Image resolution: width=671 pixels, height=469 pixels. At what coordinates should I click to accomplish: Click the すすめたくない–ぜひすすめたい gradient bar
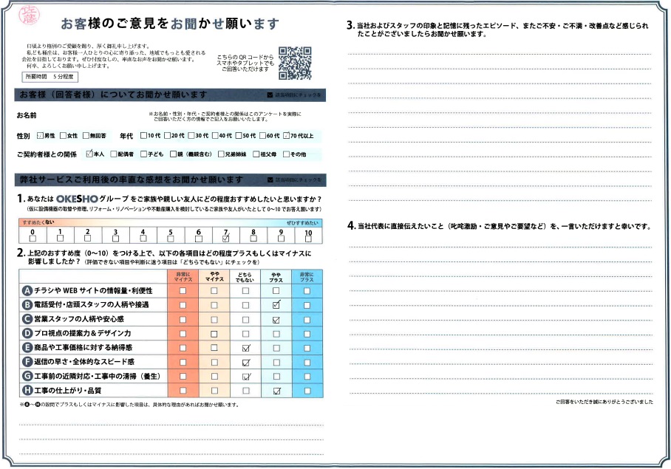point(170,222)
